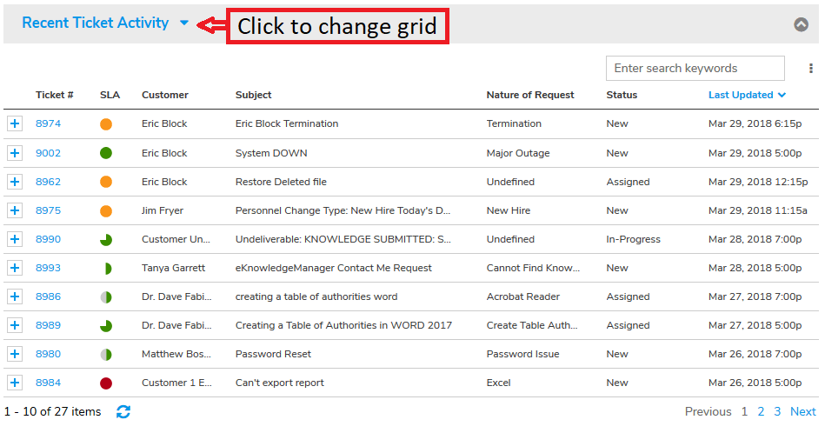Expand ticket 8980 row details
This screenshot has width=825, height=433.
(15, 354)
